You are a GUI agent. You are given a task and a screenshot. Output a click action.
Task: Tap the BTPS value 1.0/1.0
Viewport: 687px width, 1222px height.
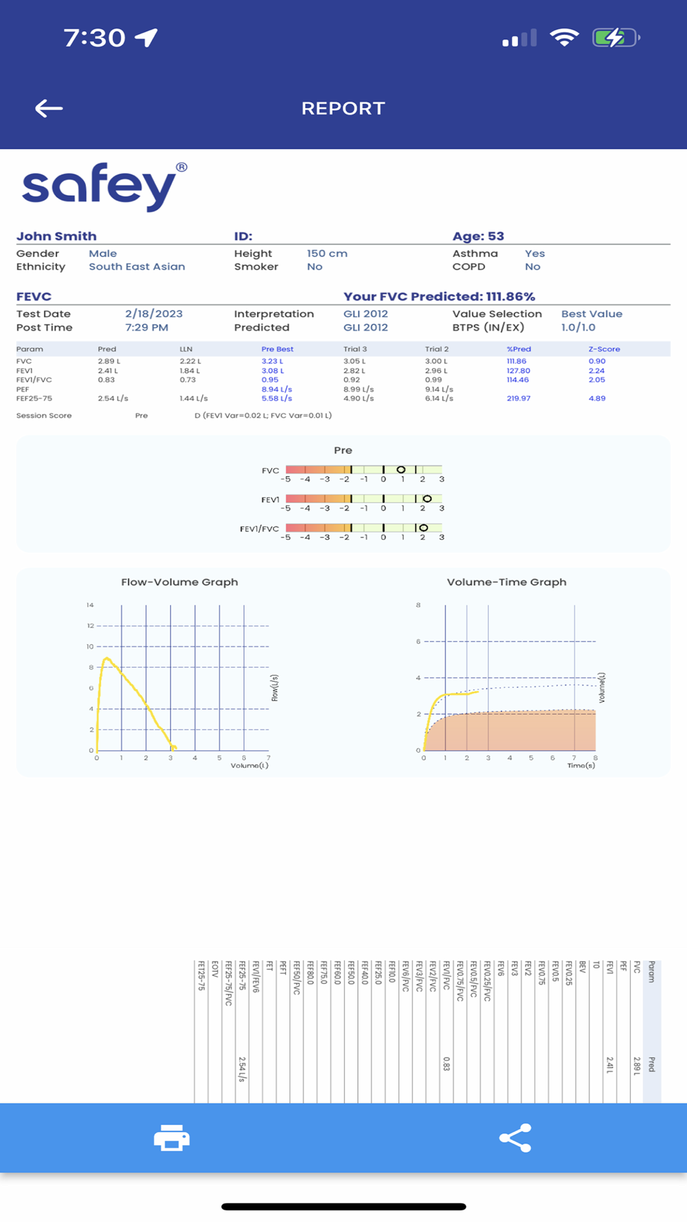pyautogui.click(x=578, y=327)
